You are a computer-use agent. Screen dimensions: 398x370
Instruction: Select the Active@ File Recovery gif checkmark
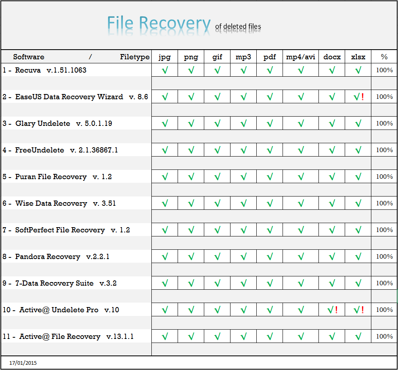pyautogui.click(x=217, y=337)
